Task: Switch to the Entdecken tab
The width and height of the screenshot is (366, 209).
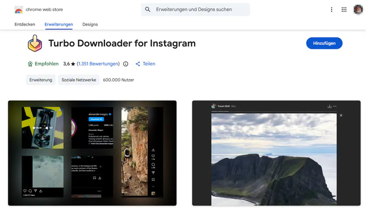Action: 25,25
